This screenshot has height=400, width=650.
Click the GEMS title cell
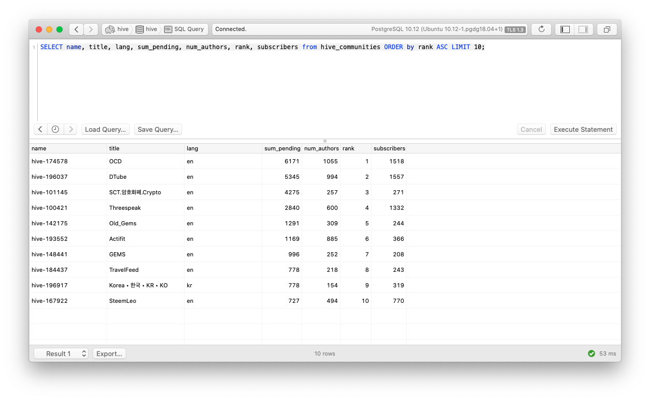tap(145, 254)
